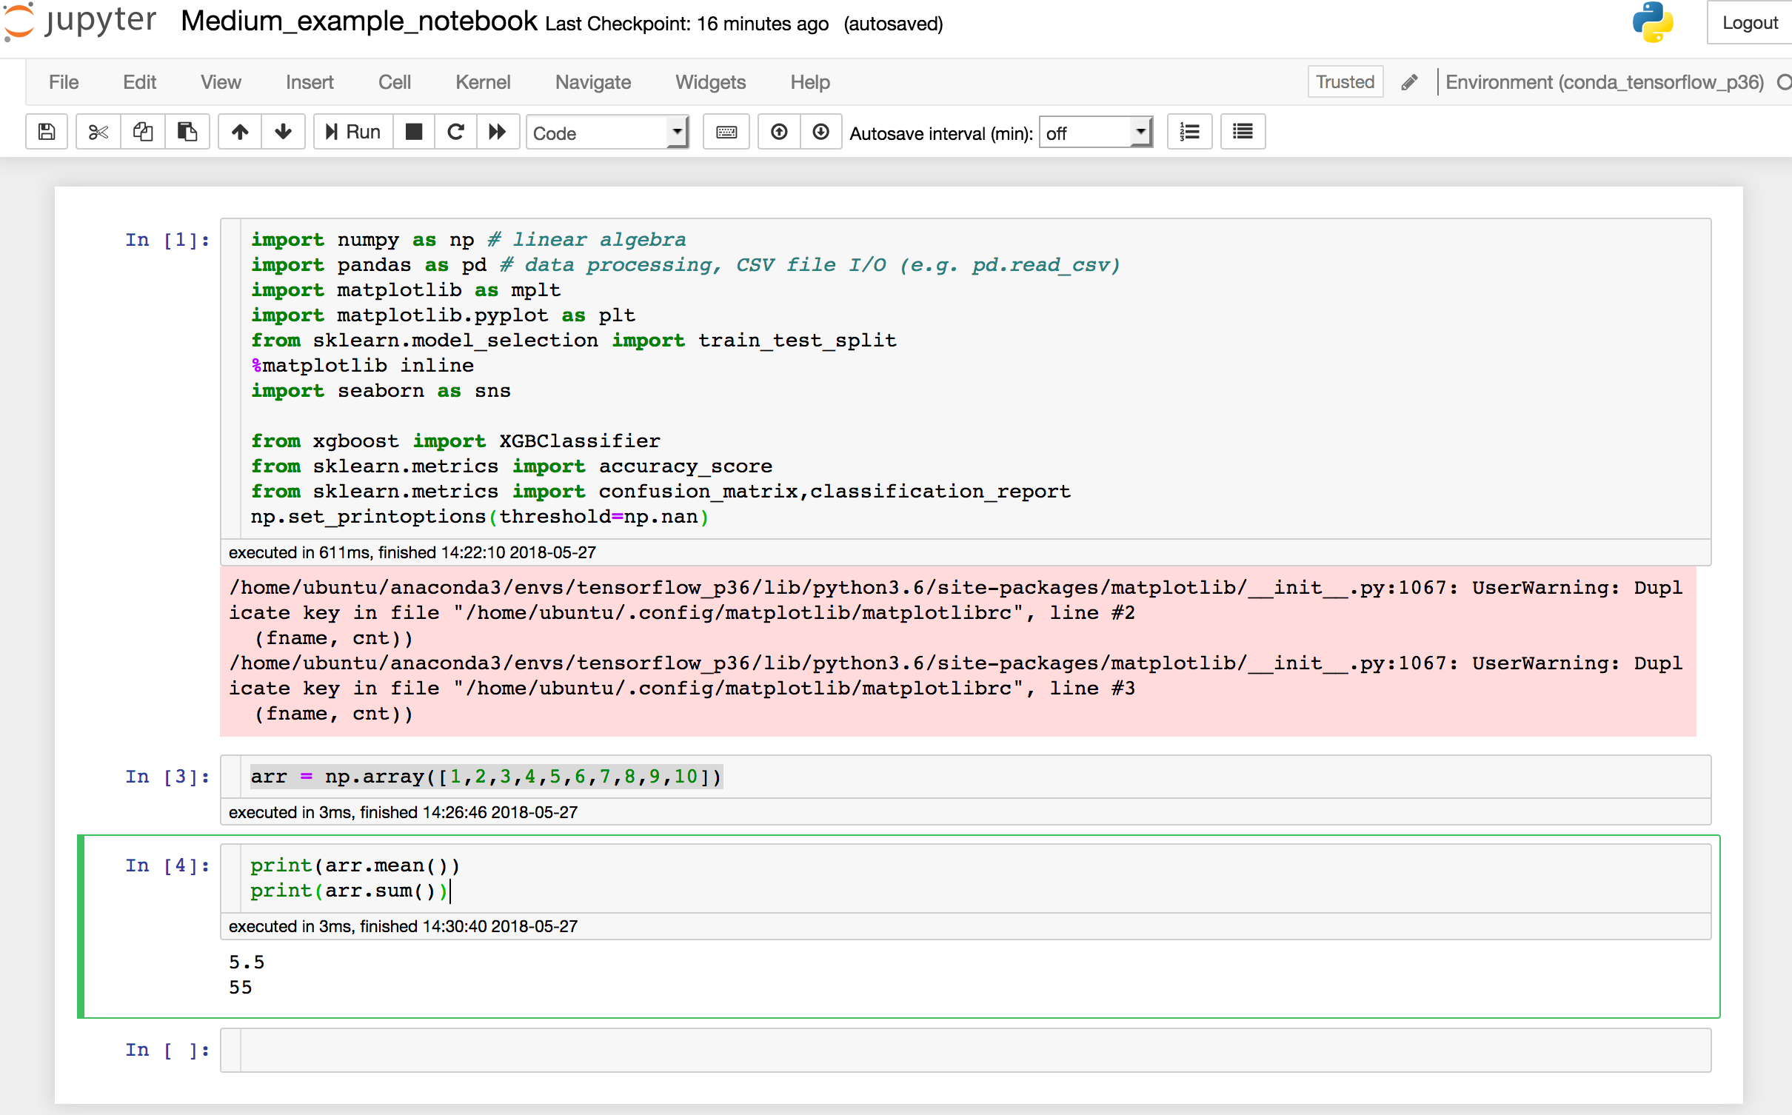Interrupt the kernel with stop icon
Viewport: 1792px width, 1115px height.
point(413,131)
